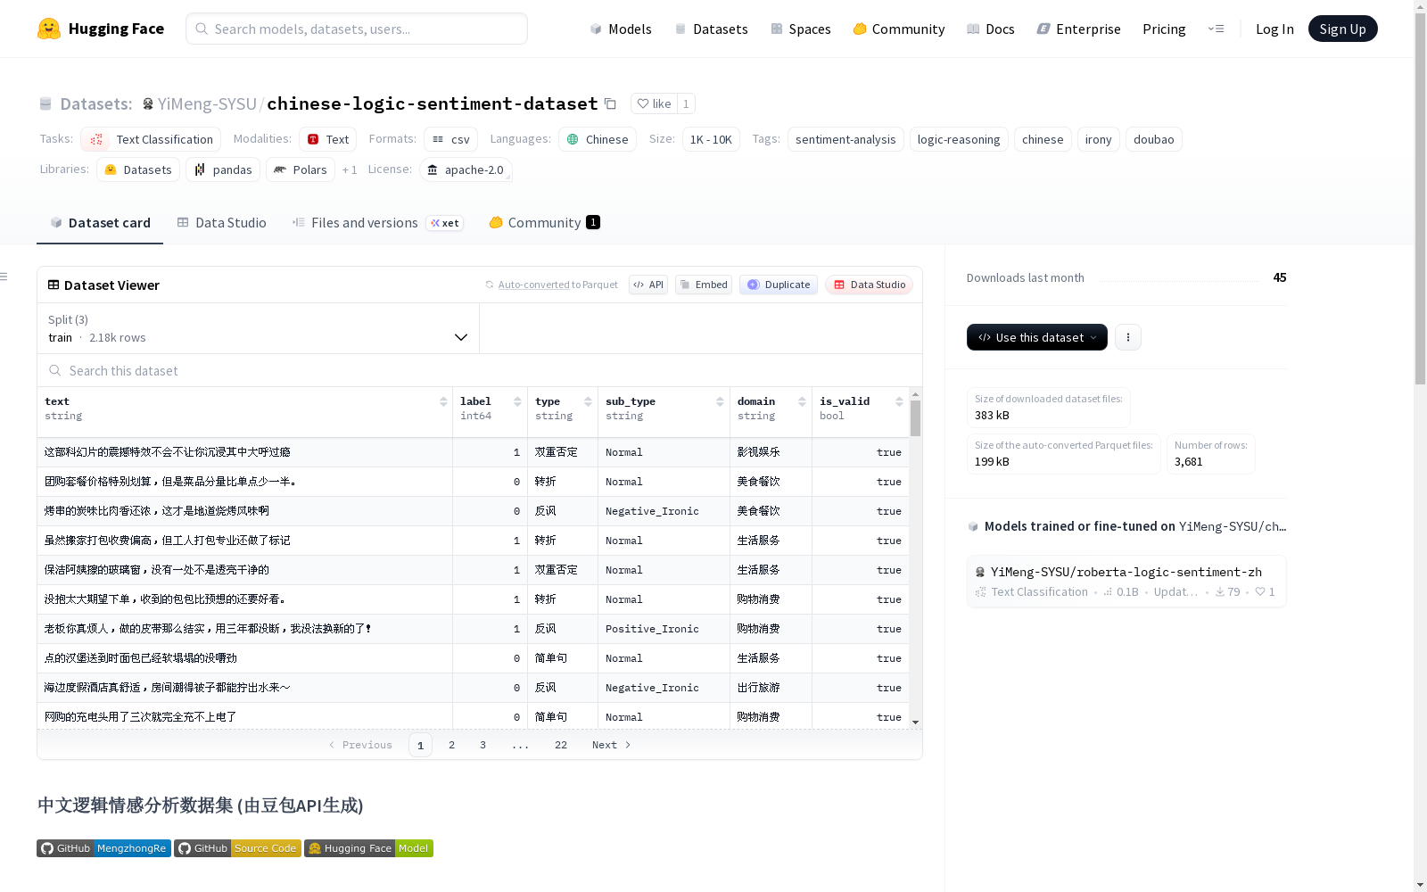Open Models in the top navigation
The width and height of the screenshot is (1427, 892).
tap(621, 29)
